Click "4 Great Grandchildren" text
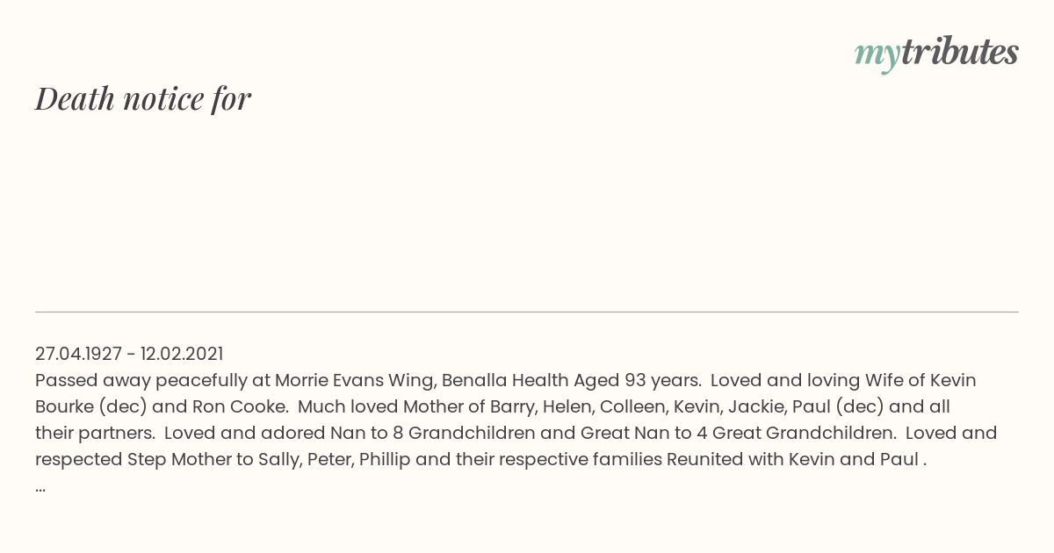The width and height of the screenshot is (1054, 553). coord(803,433)
